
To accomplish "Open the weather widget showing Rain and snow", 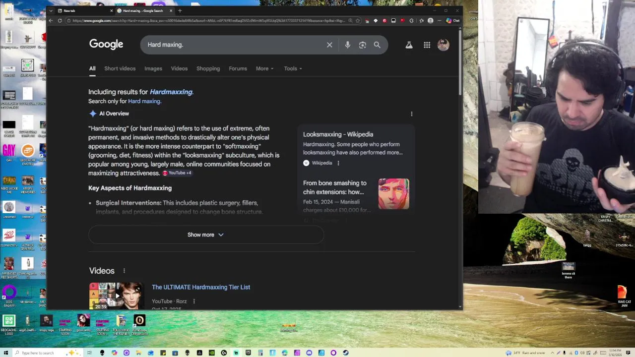I will pos(526,353).
